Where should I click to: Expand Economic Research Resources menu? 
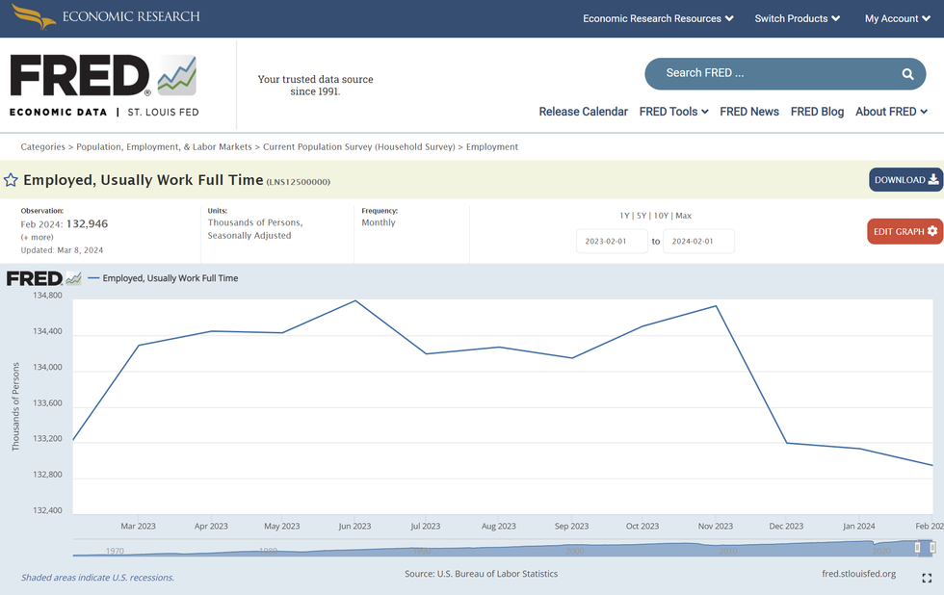click(658, 18)
